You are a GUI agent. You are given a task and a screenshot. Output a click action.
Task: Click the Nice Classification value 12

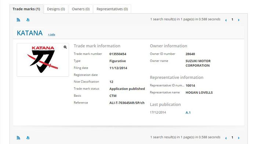(111, 82)
